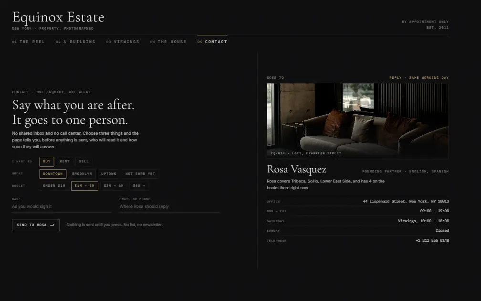Choose the Sell option

(x=84, y=161)
